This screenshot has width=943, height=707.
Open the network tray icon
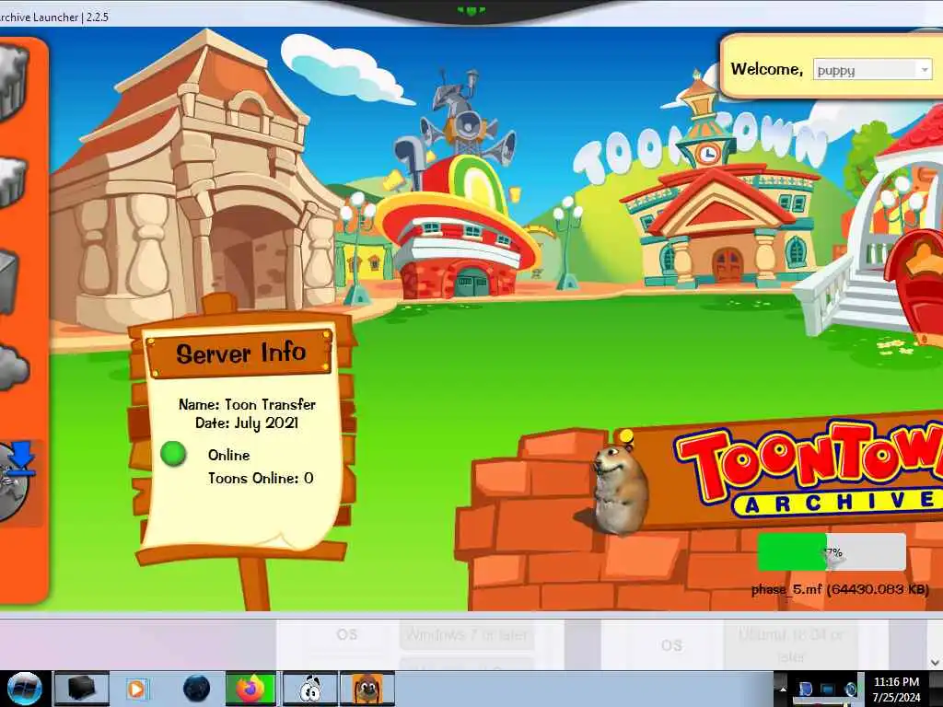pos(828,689)
